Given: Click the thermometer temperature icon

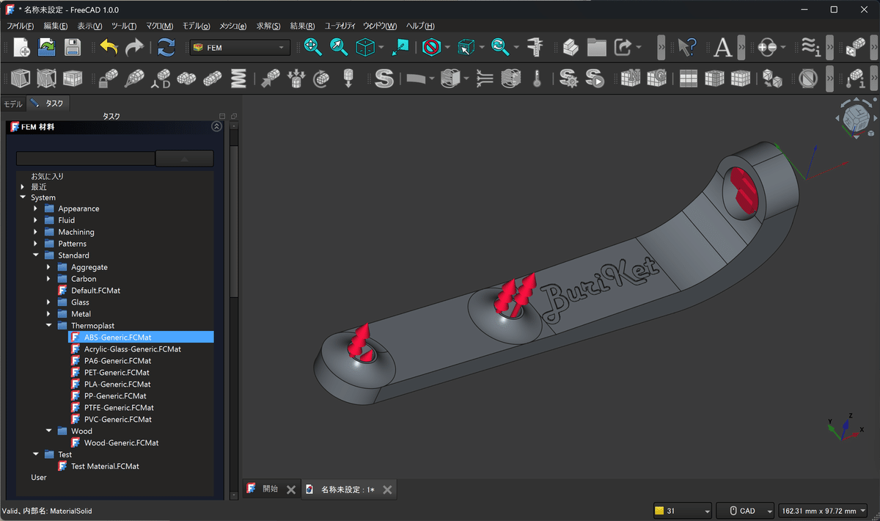Looking at the screenshot, I should pos(537,78).
